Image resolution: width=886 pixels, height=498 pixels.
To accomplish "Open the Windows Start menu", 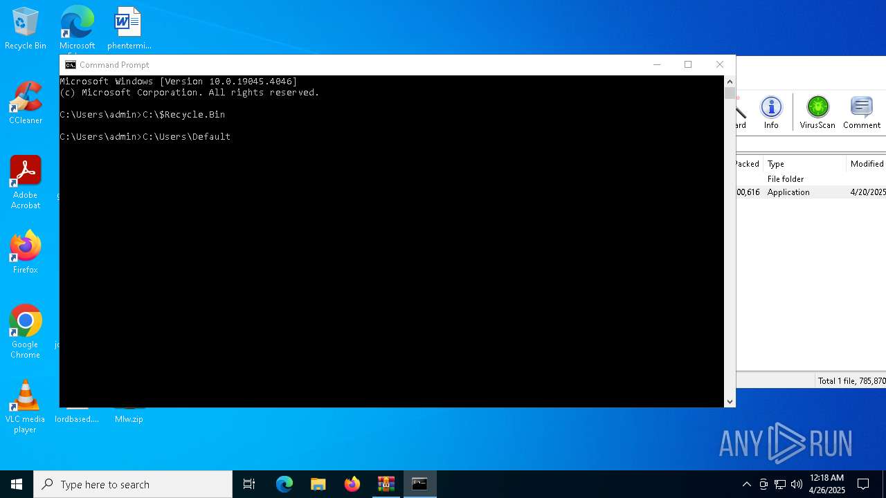I will tap(17, 484).
